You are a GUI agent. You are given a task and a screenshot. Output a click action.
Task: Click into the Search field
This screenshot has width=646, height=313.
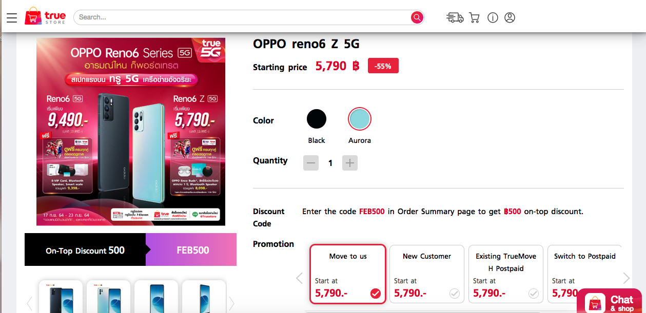241,17
